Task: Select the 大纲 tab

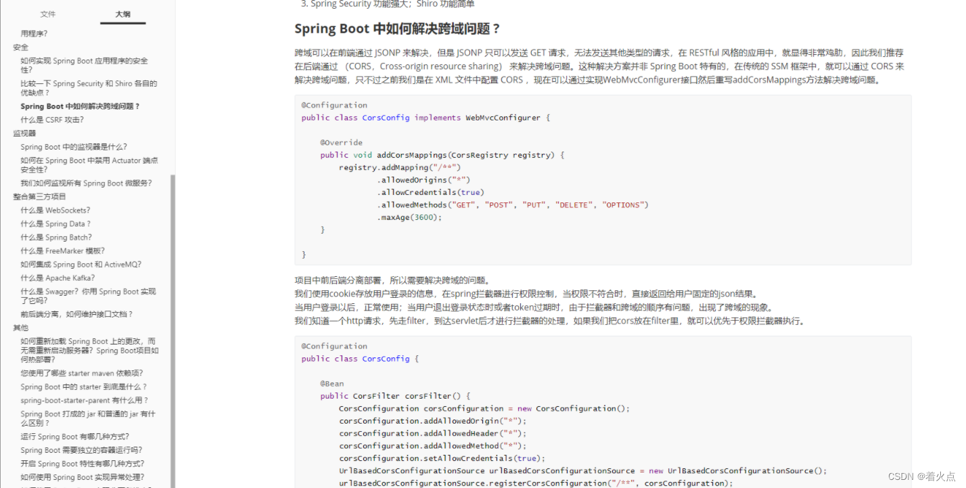Action: tap(122, 14)
